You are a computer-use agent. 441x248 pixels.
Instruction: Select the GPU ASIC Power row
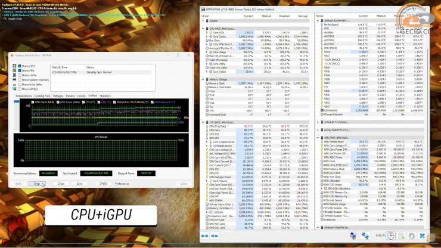click(x=372, y=157)
